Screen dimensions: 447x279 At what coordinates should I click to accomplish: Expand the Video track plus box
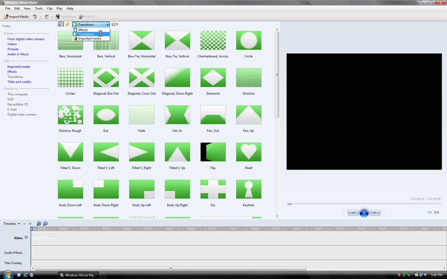point(26,238)
